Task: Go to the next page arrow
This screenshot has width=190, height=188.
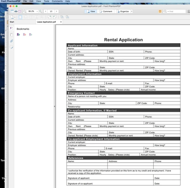Action: click(x=56, y=11)
